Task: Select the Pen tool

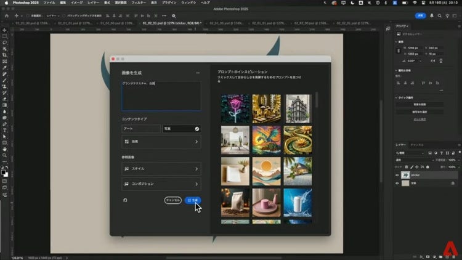Action: tap(4, 124)
